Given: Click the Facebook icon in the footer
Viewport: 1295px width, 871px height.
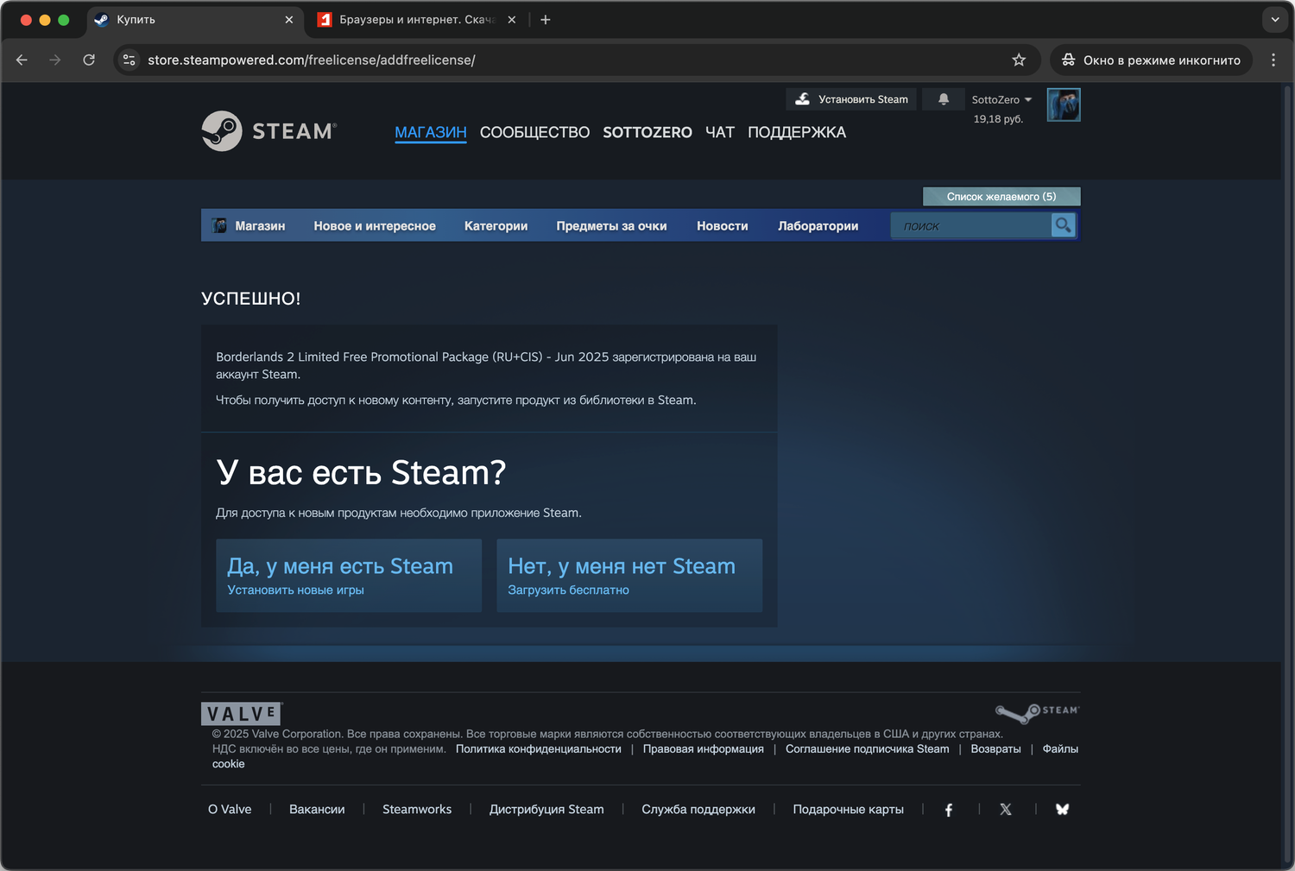Looking at the screenshot, I should [949, 810].
